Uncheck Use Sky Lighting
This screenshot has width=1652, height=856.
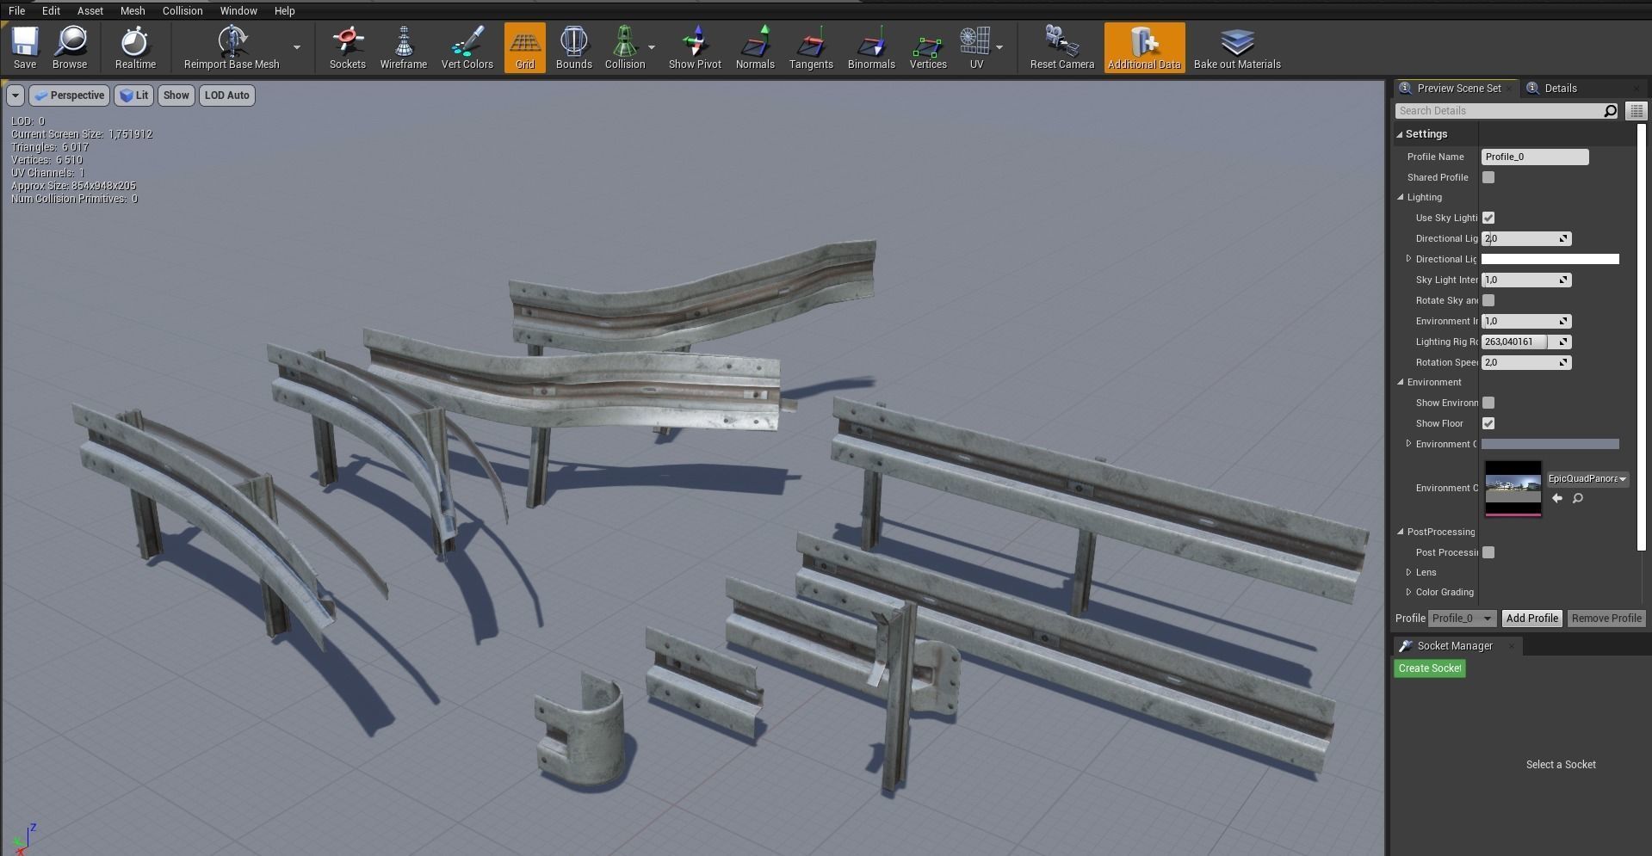(1488, 218)
